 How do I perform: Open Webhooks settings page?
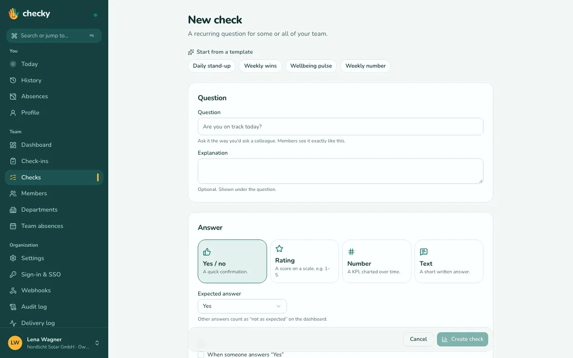pyautogui.click(x=54, y=290)
